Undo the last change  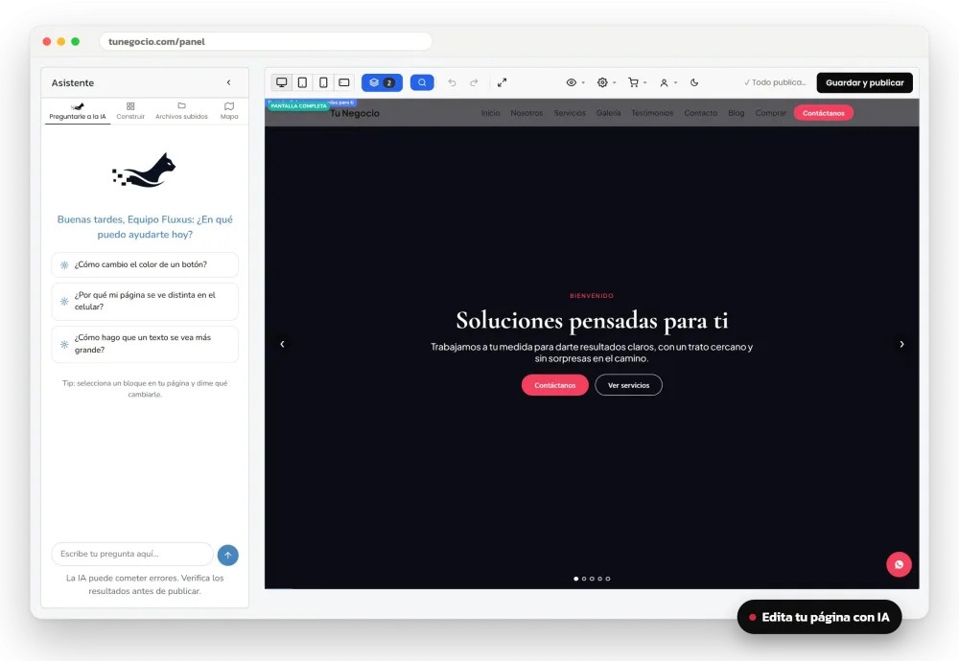(452, 82)
